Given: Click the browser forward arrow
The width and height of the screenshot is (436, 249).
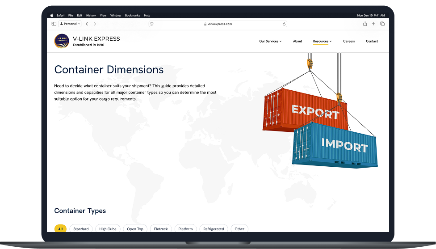Looking at the screenshot, I should [x=95, y=24].
